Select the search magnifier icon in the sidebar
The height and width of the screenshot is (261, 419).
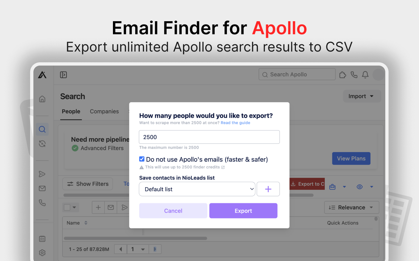[42, 129]
